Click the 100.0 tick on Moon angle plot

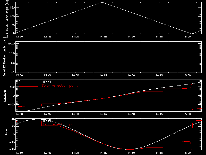(x=11, y=43)
